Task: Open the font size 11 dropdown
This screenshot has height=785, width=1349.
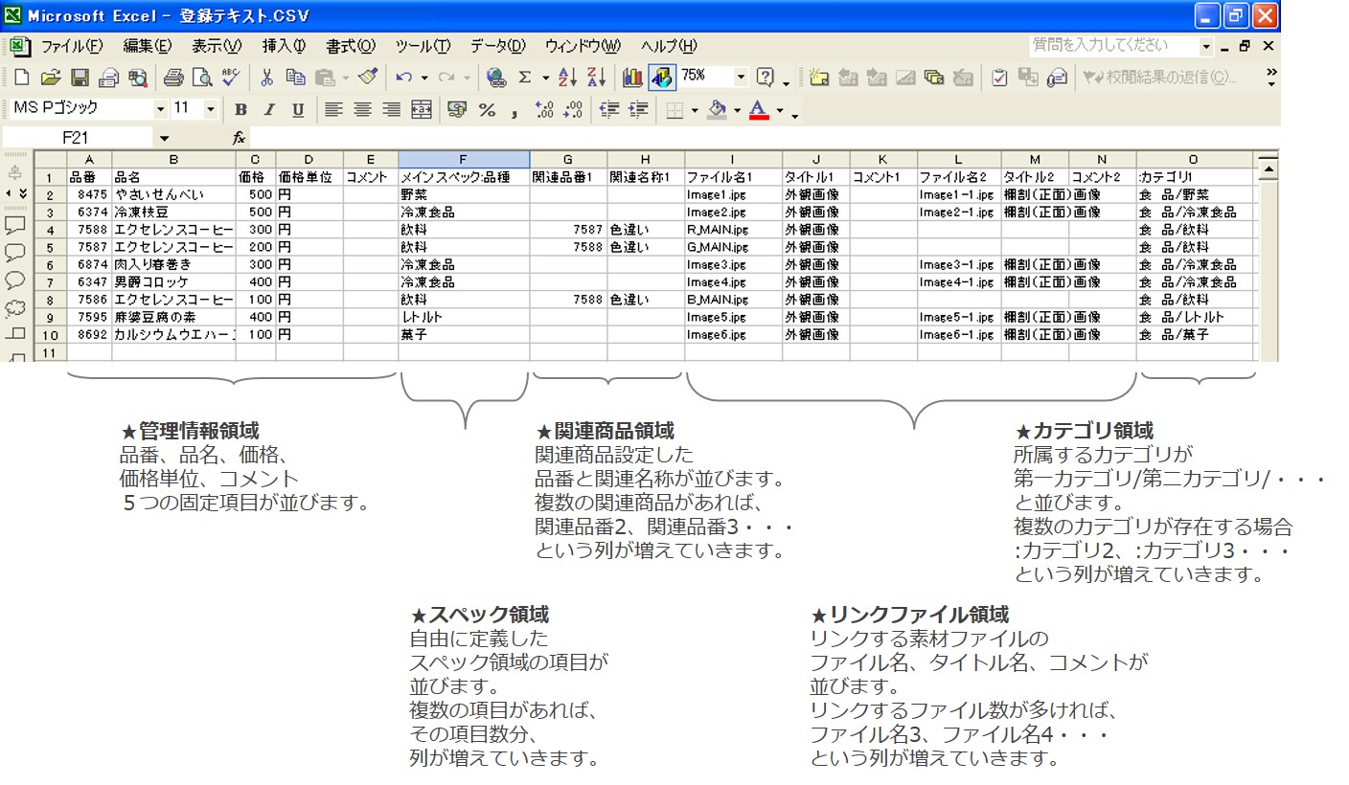Action: point(211,110)
